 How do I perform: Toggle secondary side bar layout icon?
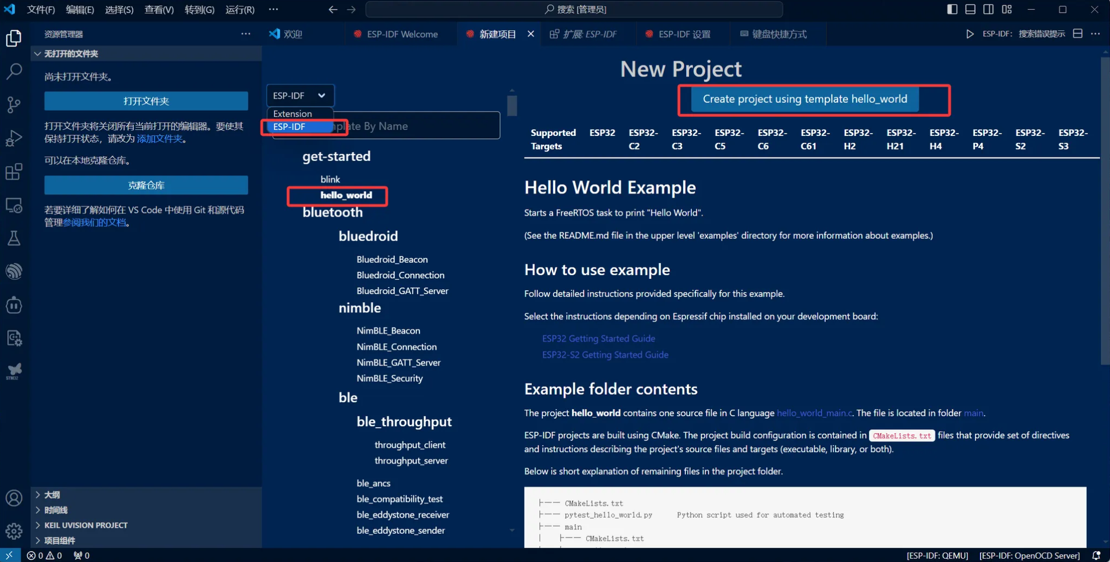tap(989, 9)
